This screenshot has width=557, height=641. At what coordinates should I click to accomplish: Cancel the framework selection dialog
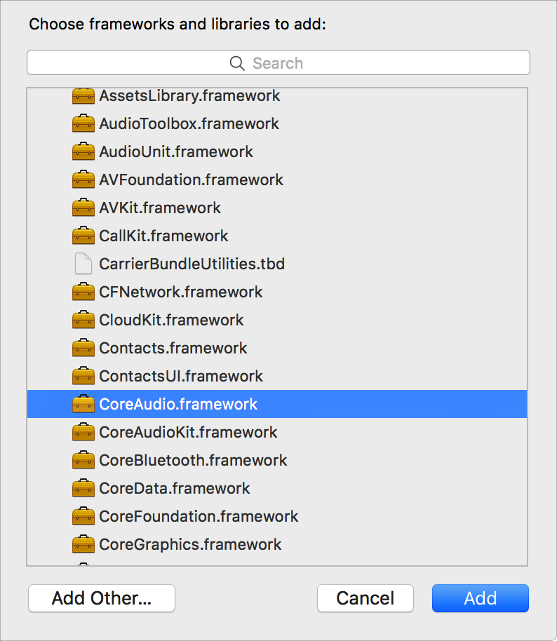pos(365,598)
